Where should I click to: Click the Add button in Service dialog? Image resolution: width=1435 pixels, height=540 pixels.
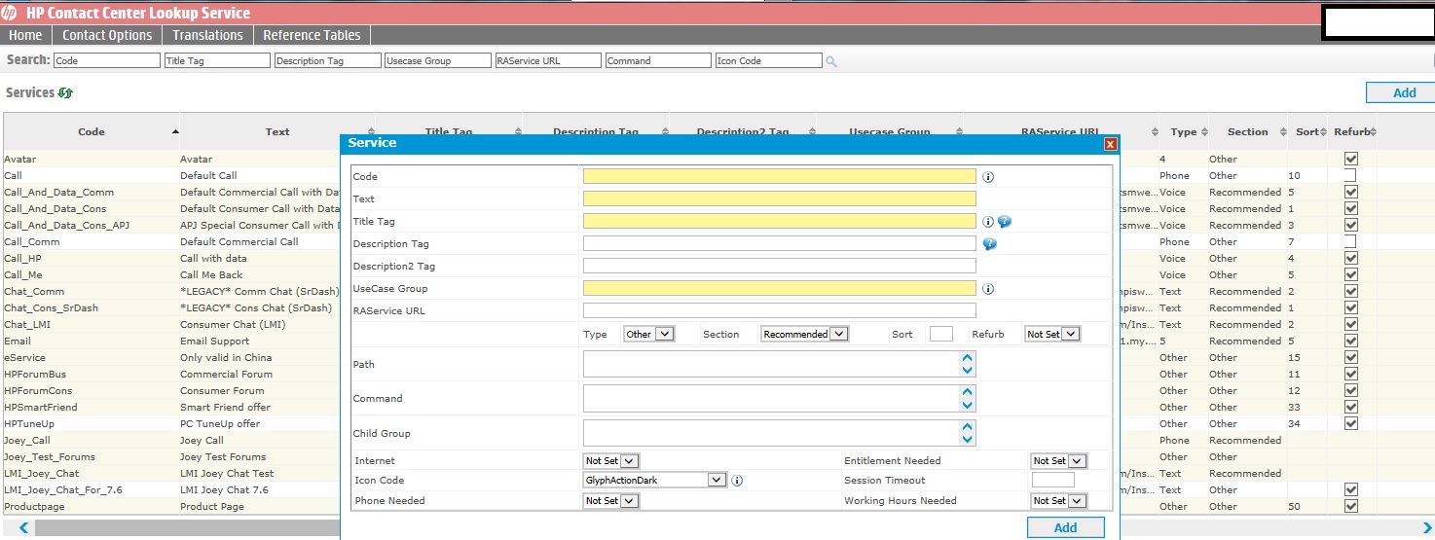point(1066,527)
